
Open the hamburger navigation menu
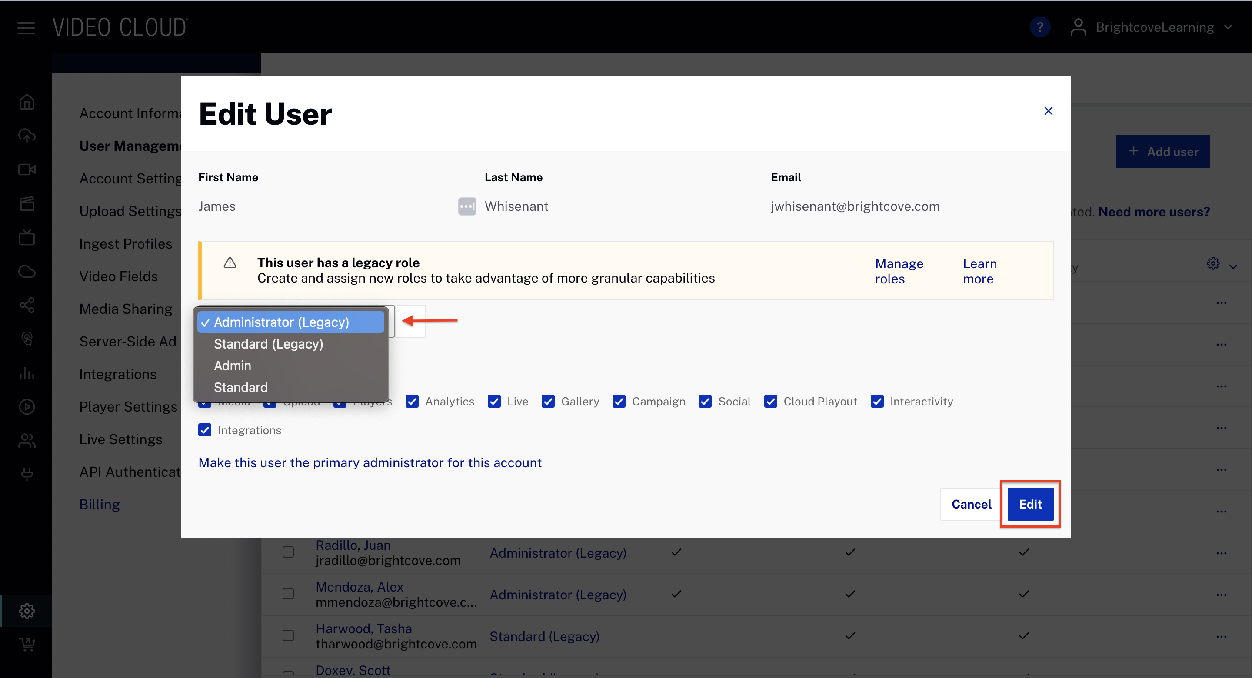pos(26,28)
